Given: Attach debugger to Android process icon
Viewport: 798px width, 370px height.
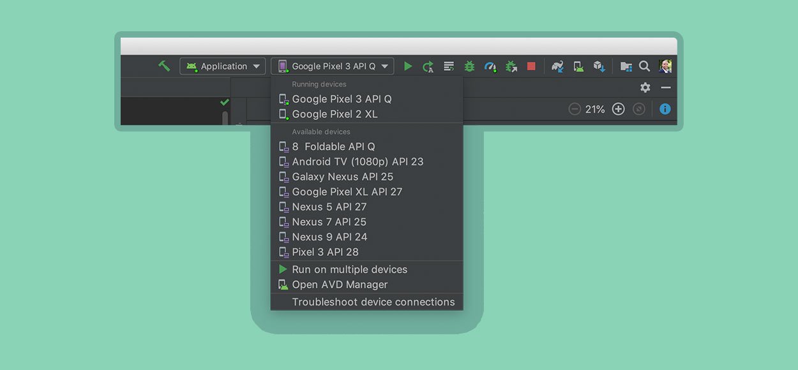Looking at the screenshot, I should (511, 66).
